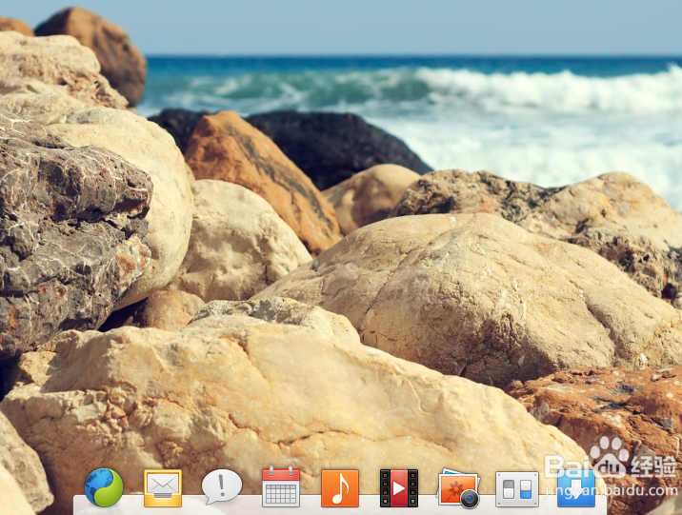The height and width of the screenshot is (515, 682).
Task: Click empty dock shelf left of browser icon
Action: (x=80, y=505)
